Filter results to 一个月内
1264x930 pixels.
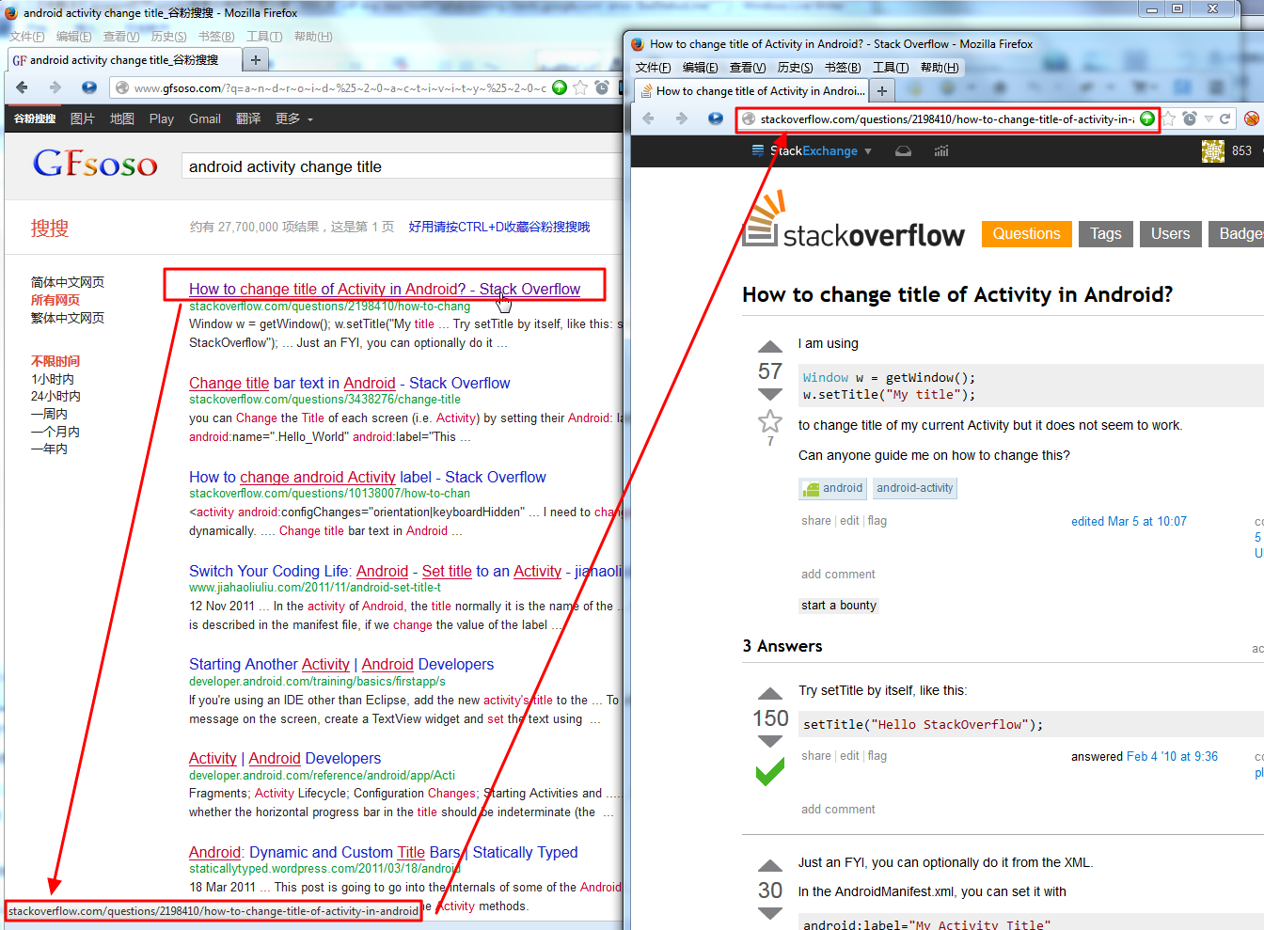(55, 432)
